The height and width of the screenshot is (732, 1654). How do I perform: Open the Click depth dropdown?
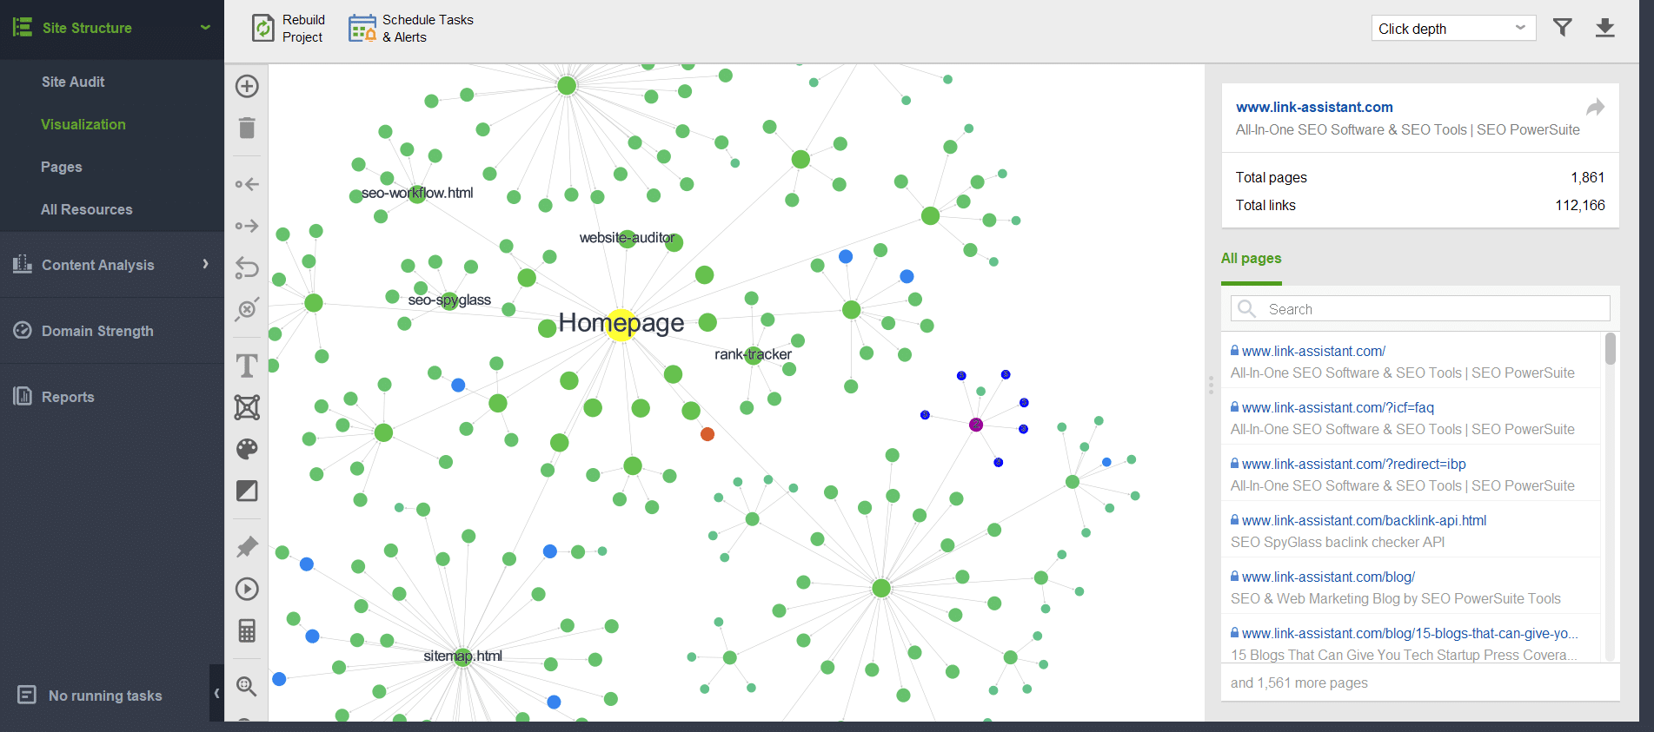[x=1453, y=29]
